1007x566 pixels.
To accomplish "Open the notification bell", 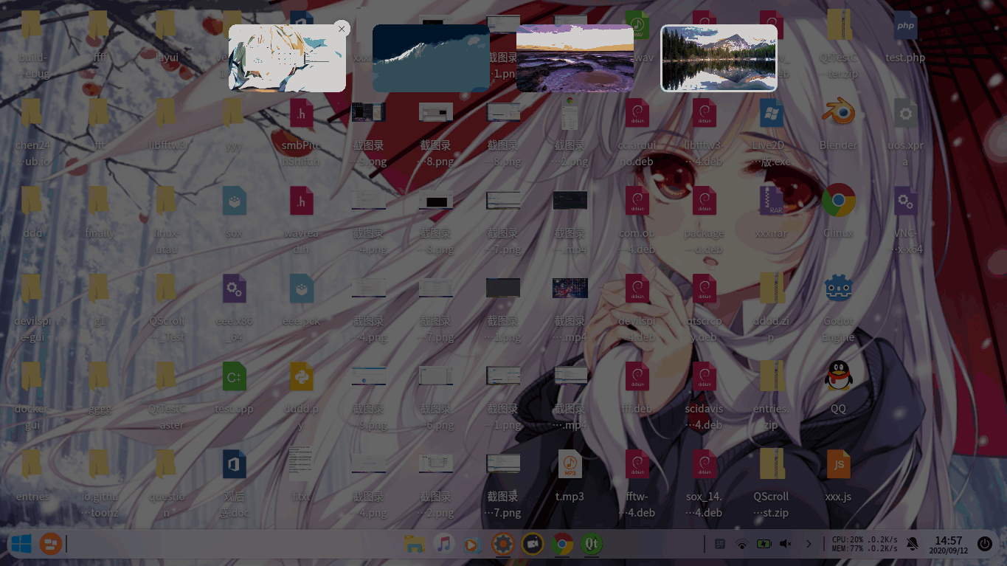I will pyautogui.click(x=913, y=544).
